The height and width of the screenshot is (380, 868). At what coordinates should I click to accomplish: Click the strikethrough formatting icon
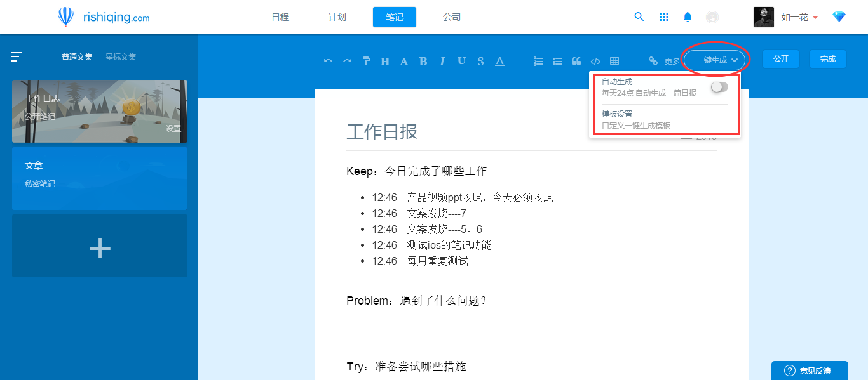pos(480,61)
